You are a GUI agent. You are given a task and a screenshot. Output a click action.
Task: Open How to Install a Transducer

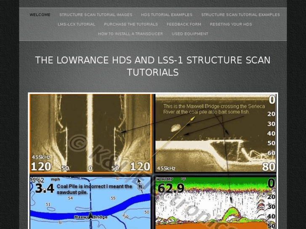point(130,34)
